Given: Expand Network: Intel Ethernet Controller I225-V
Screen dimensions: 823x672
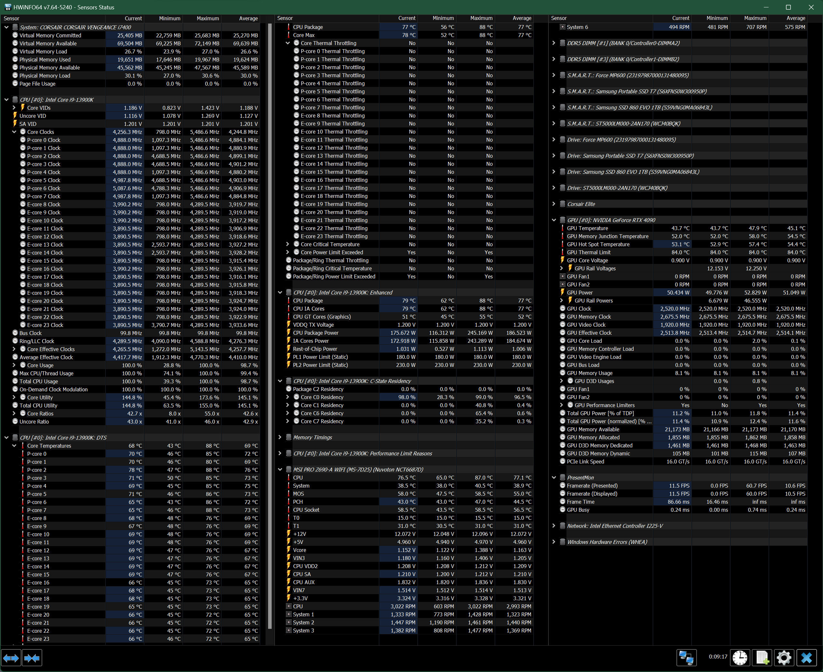Looking at the screenshot, I should (x=554, y=526).
